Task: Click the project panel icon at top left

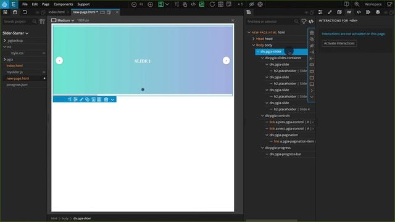Action: pyautogui.click(x=6, y=12)
